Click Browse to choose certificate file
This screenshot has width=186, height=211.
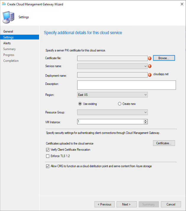tap(164, 58)
